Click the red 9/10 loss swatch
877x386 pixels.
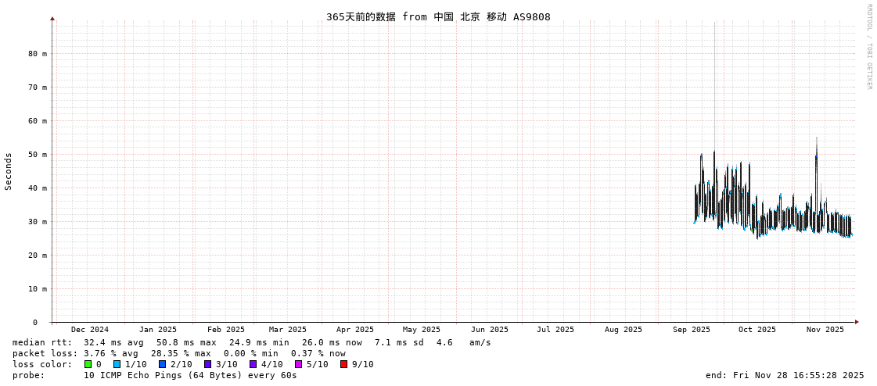(343, 364)
